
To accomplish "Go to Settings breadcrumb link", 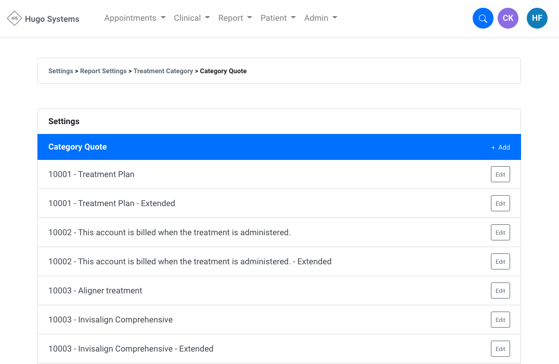I will 61,71.
